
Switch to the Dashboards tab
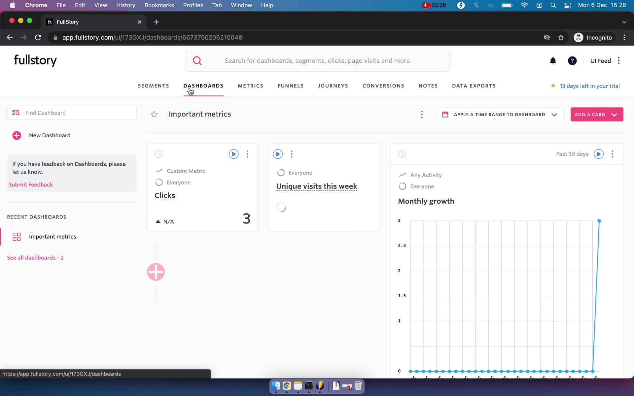[x=203, y=86]
